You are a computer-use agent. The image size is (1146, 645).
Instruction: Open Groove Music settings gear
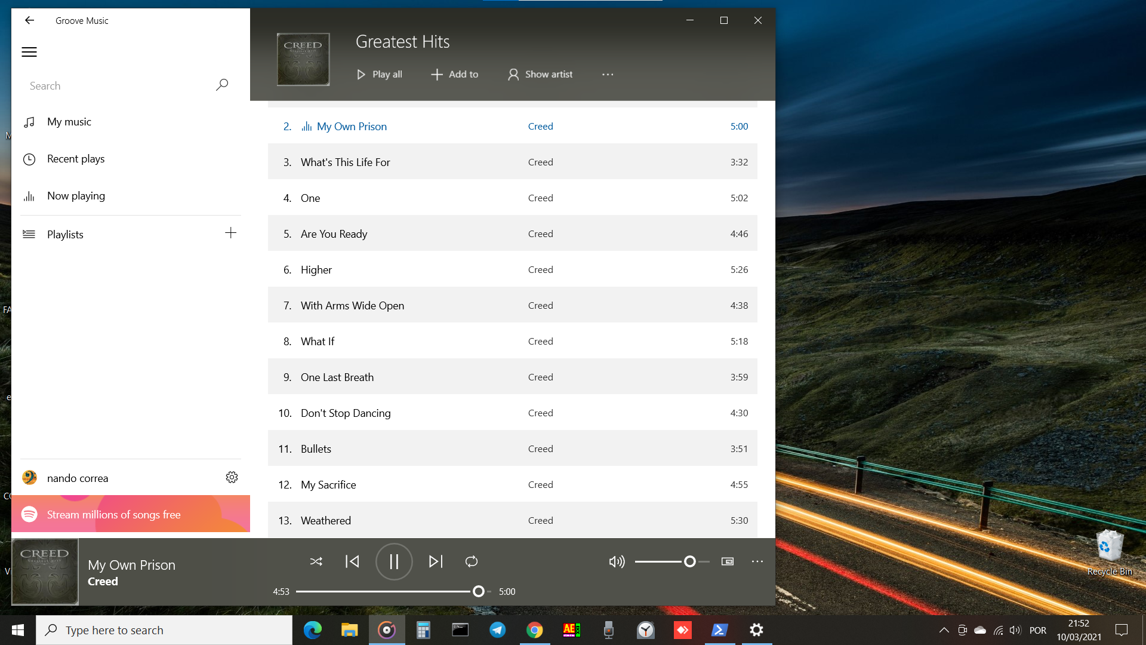(x=232, y=477)
